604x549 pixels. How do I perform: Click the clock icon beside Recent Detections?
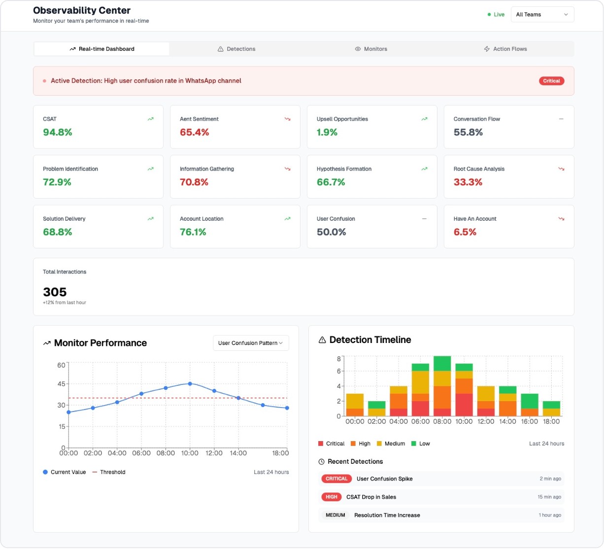pos(322,462)
